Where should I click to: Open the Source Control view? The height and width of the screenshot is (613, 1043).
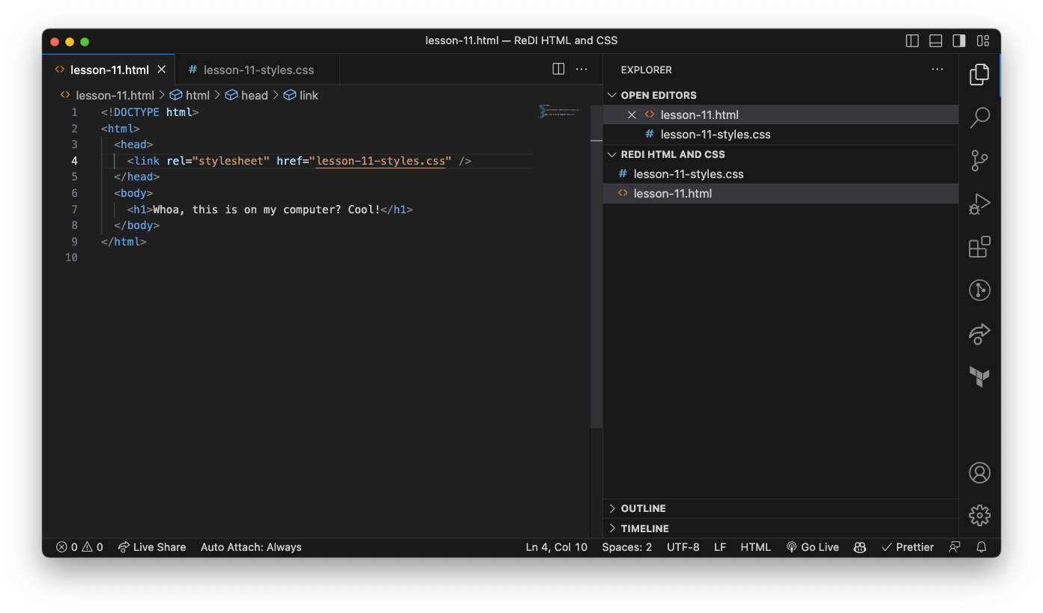pyautogui.click(x=979, y=160)
